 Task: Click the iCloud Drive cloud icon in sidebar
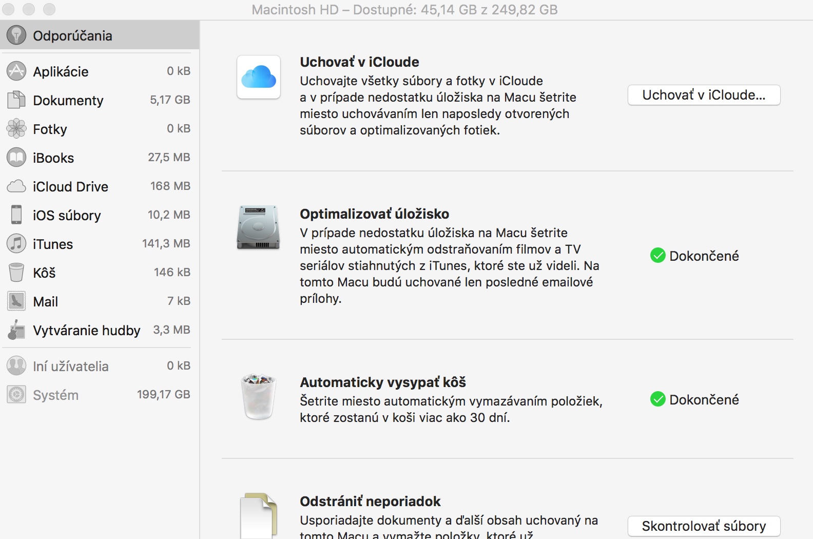tap(16, 186)
